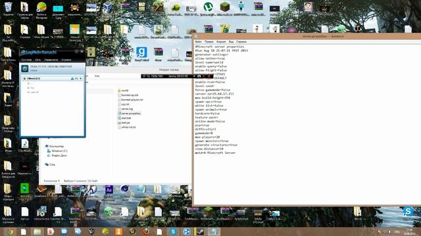Open Skype from the taskbar

173,231
